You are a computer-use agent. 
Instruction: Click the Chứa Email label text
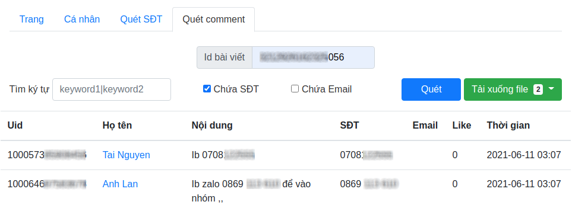coord(327,89)
